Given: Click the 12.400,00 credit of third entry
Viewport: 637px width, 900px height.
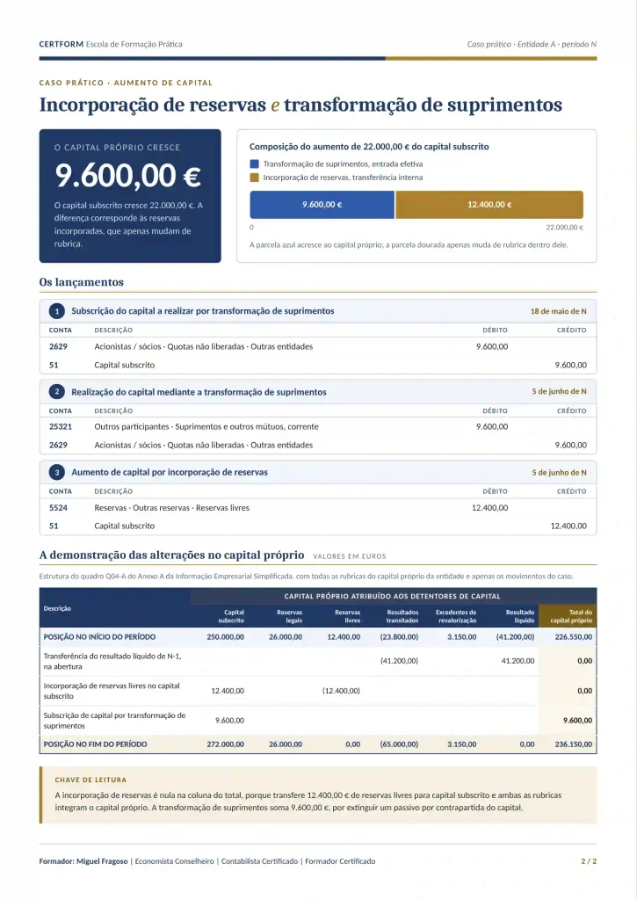Looking at the screenshot, I should pyautogui.click(x=568, y=526).
